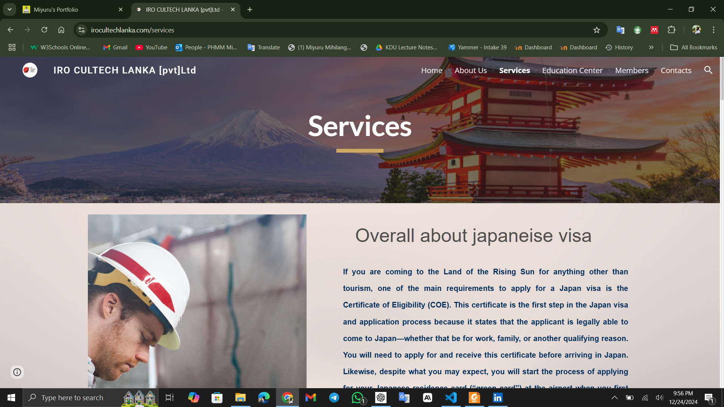724x407 pixels.
Task: Expand hidden bookmarks overflow chevron
Action: tap(651, 47)
